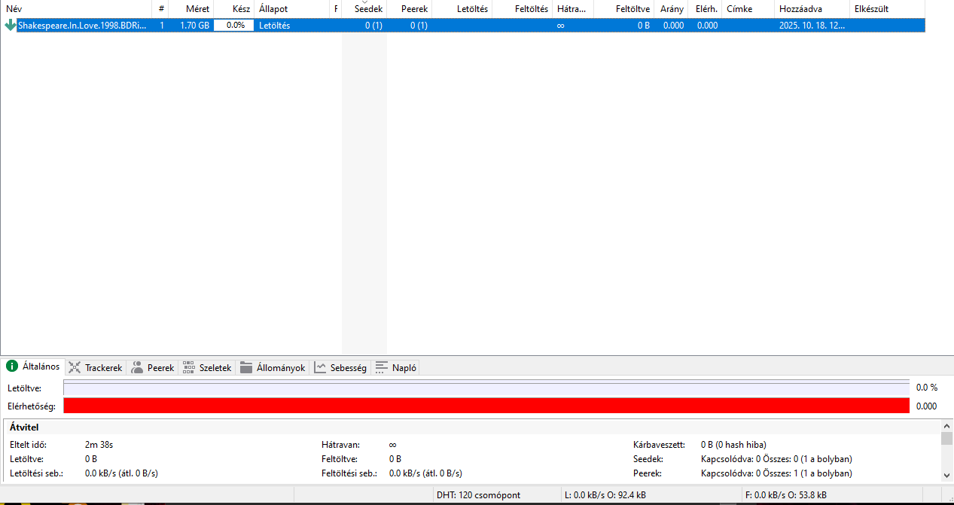Click the Peerek tab people icon

point(137,367)
